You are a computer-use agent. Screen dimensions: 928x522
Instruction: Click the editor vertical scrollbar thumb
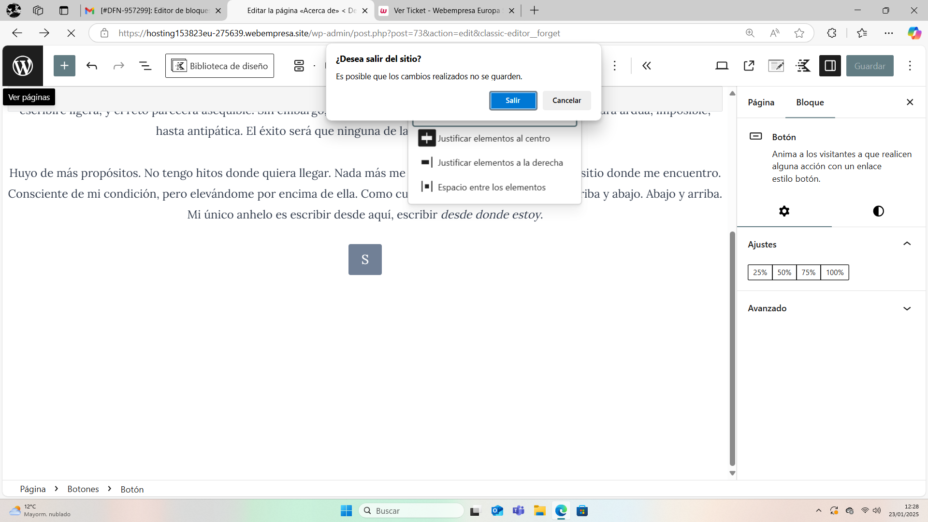[x=732, y=348]
